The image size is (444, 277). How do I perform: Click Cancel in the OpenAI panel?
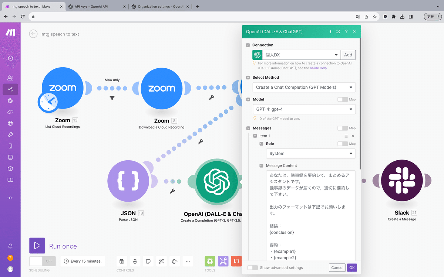pos(337,268)
